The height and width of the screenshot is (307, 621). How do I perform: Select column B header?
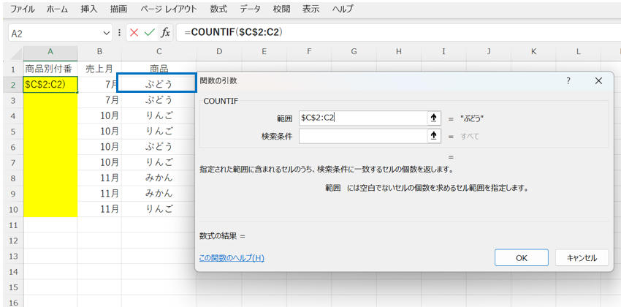[99, 52]
